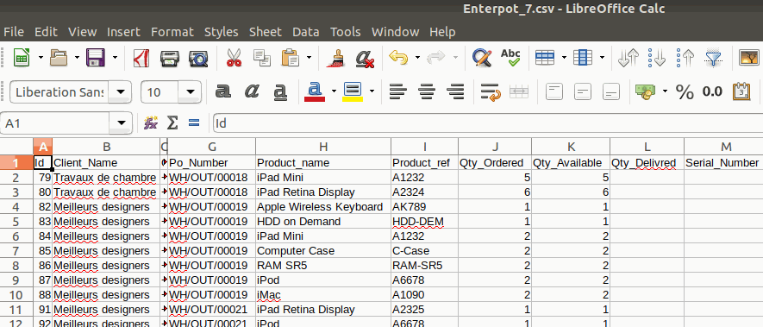
Task: Apply the yellow background color
Action: point(353,91)
